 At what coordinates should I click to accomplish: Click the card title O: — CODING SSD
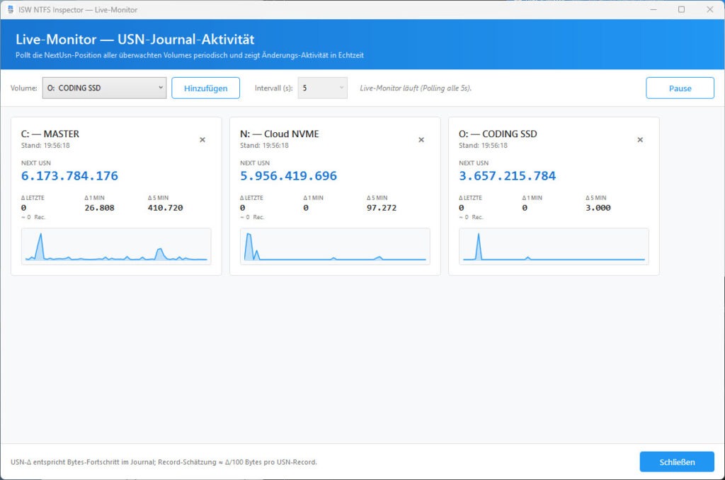tap(498, 134)
